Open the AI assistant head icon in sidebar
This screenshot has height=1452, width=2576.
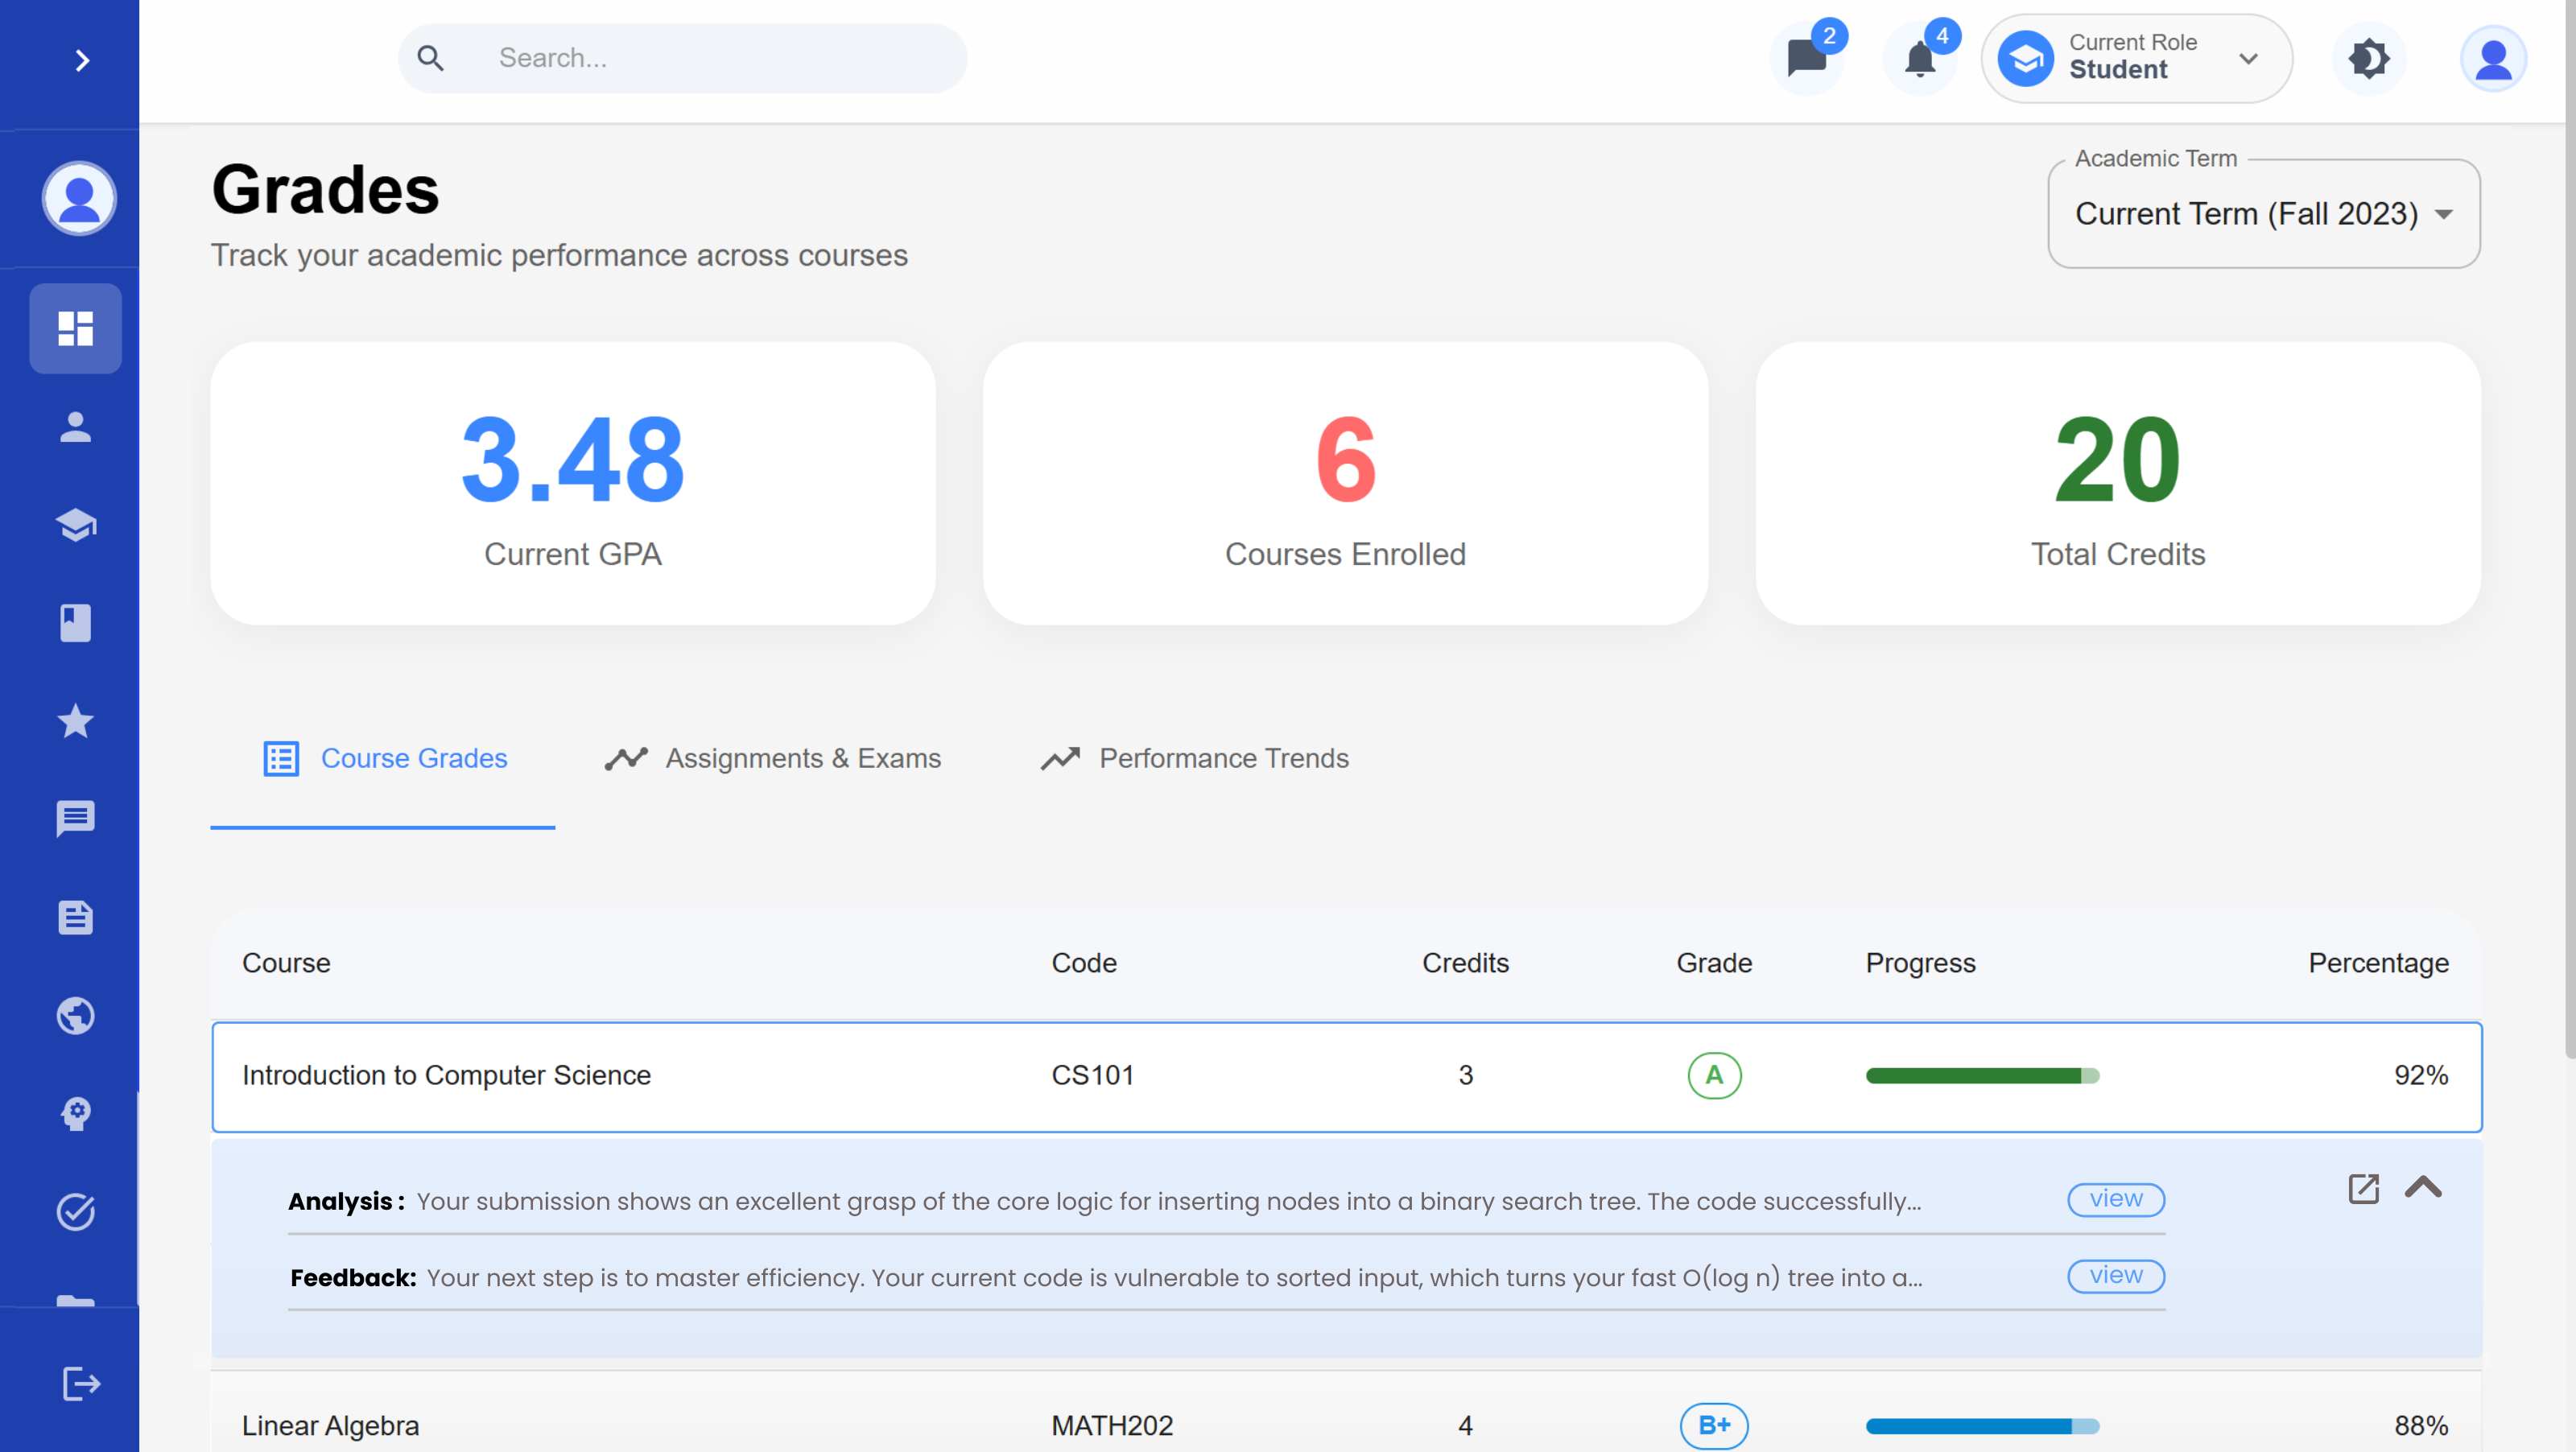pyautogui.click(x=75, y=1114)
